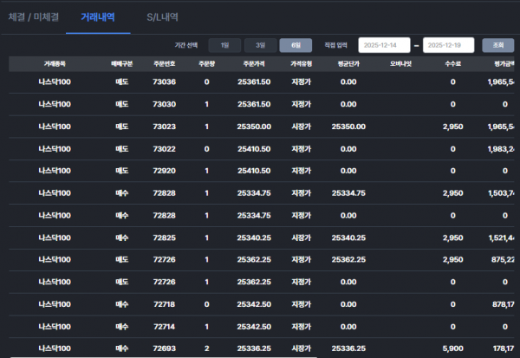Click the 가격유형 column header
This screenshot has height=358, width=520.
pyautogui.click(x=301, y=63)
